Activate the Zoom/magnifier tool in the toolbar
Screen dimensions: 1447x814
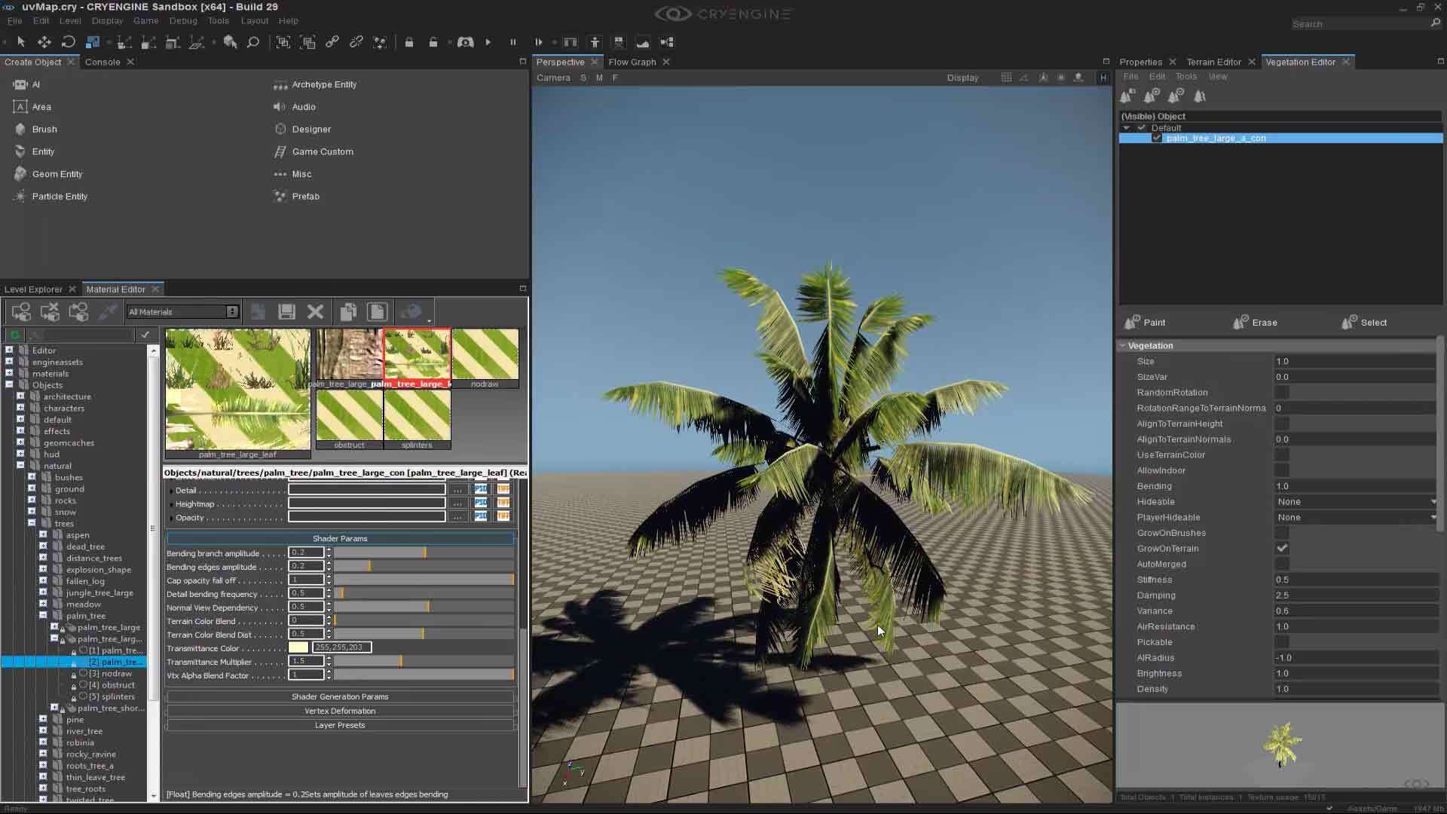tap(253, 43)
